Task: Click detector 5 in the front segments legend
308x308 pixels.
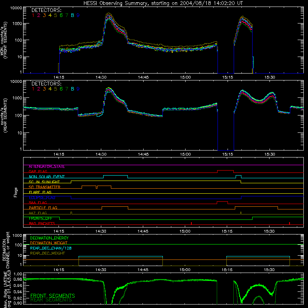Action: point(55,15)
